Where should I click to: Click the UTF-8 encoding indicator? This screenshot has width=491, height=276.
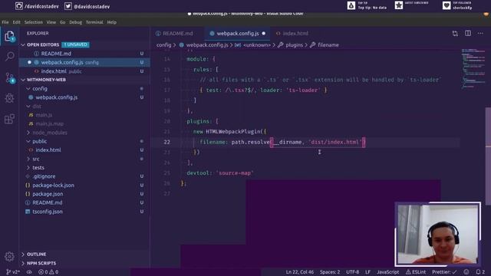[x=353, y=272]
